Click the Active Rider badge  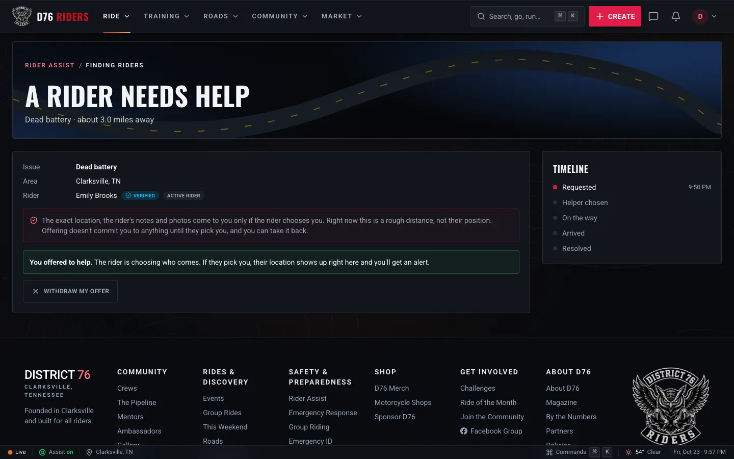coord(183,195)
